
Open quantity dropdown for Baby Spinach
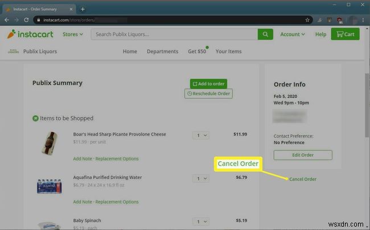tap(201, 221)
